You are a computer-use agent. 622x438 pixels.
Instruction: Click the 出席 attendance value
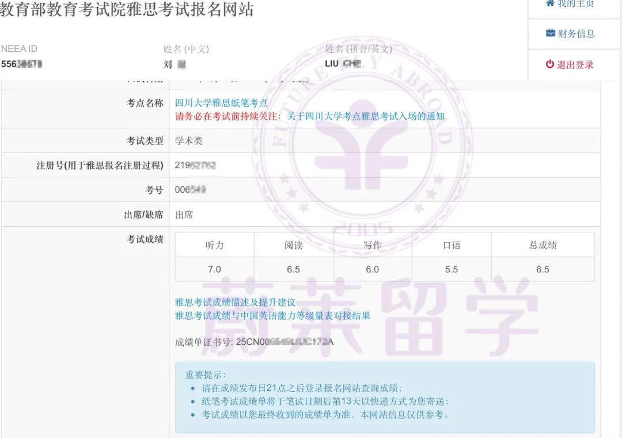(x=184, y=215)
